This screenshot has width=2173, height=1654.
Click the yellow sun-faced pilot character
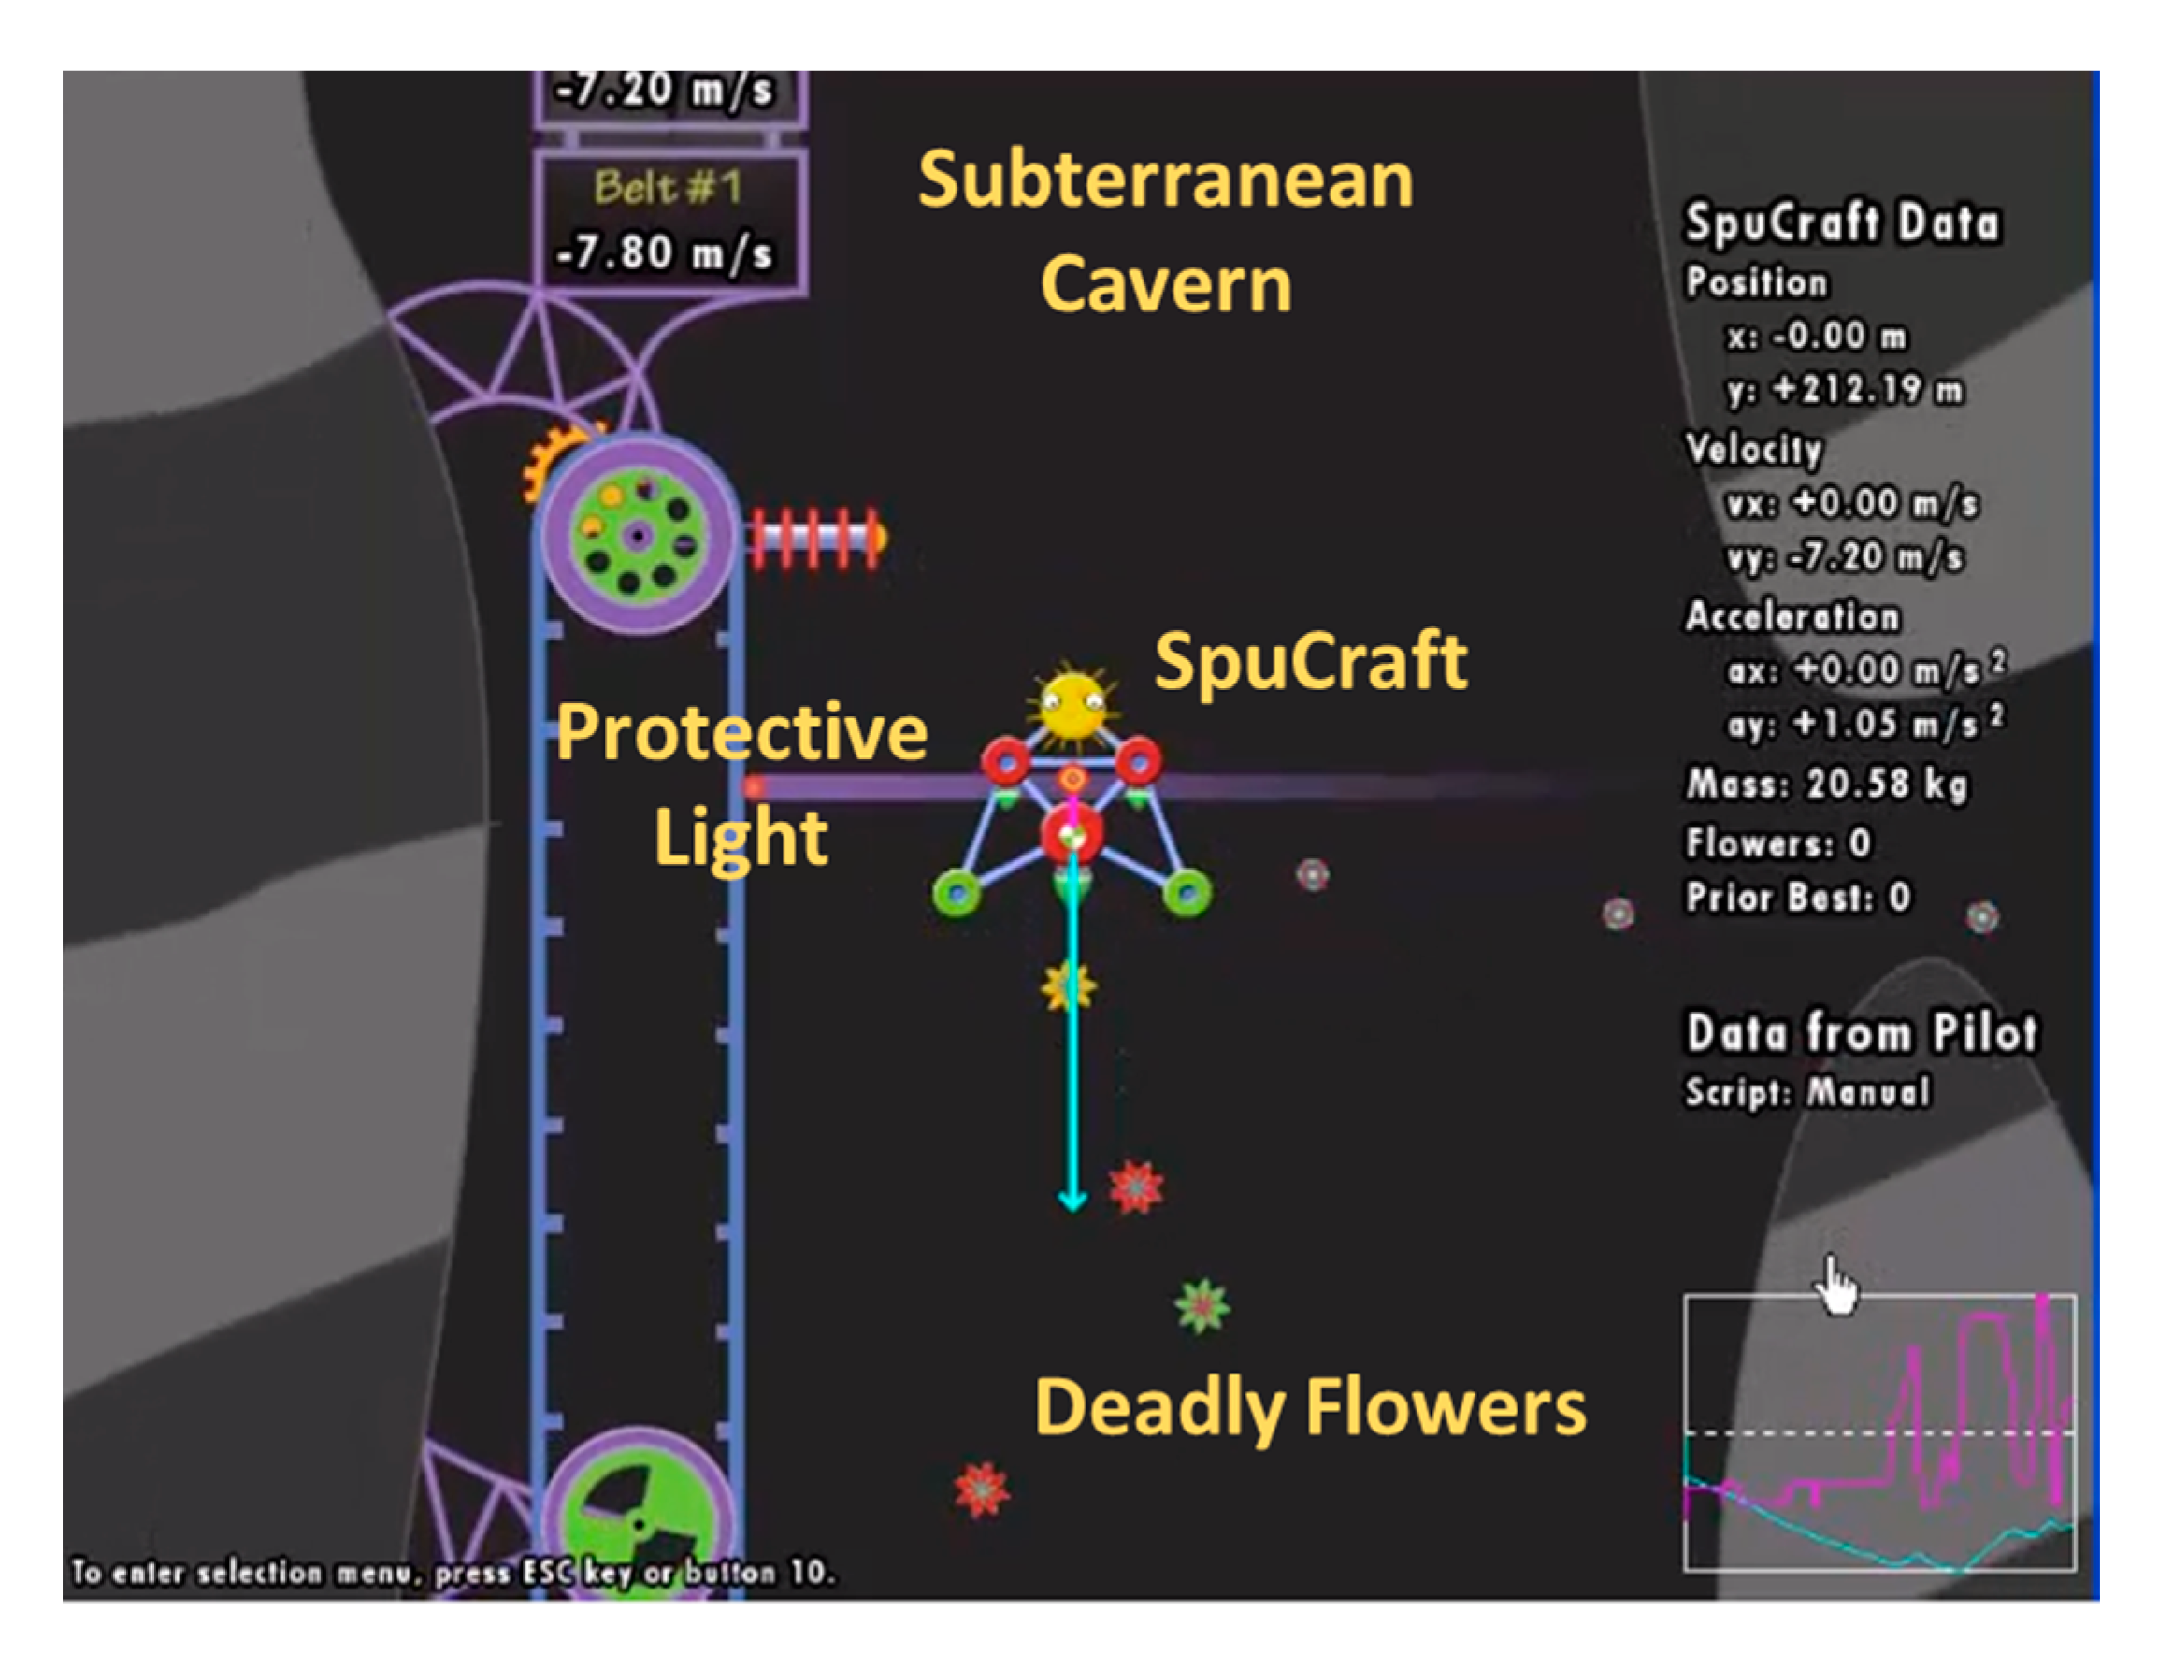tap(1072, 705)
